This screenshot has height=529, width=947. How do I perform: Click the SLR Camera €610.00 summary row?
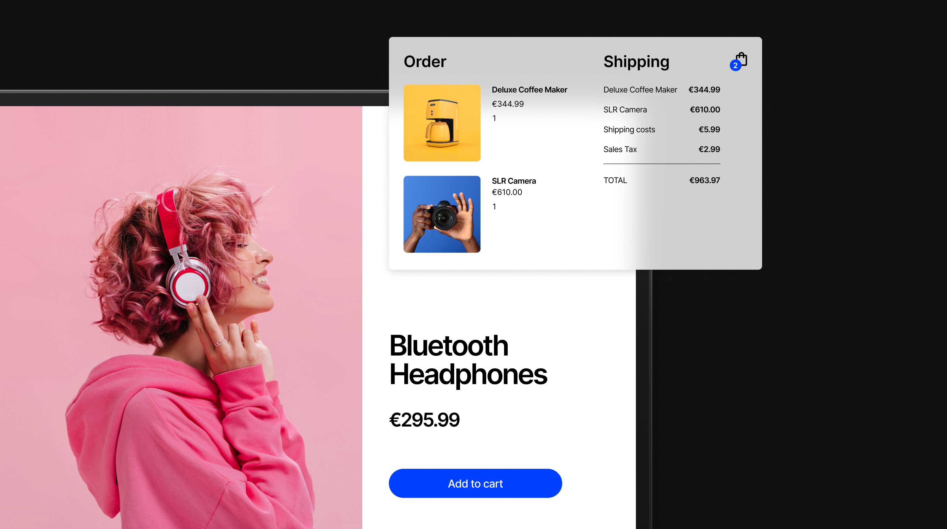[x=662, y=109]
